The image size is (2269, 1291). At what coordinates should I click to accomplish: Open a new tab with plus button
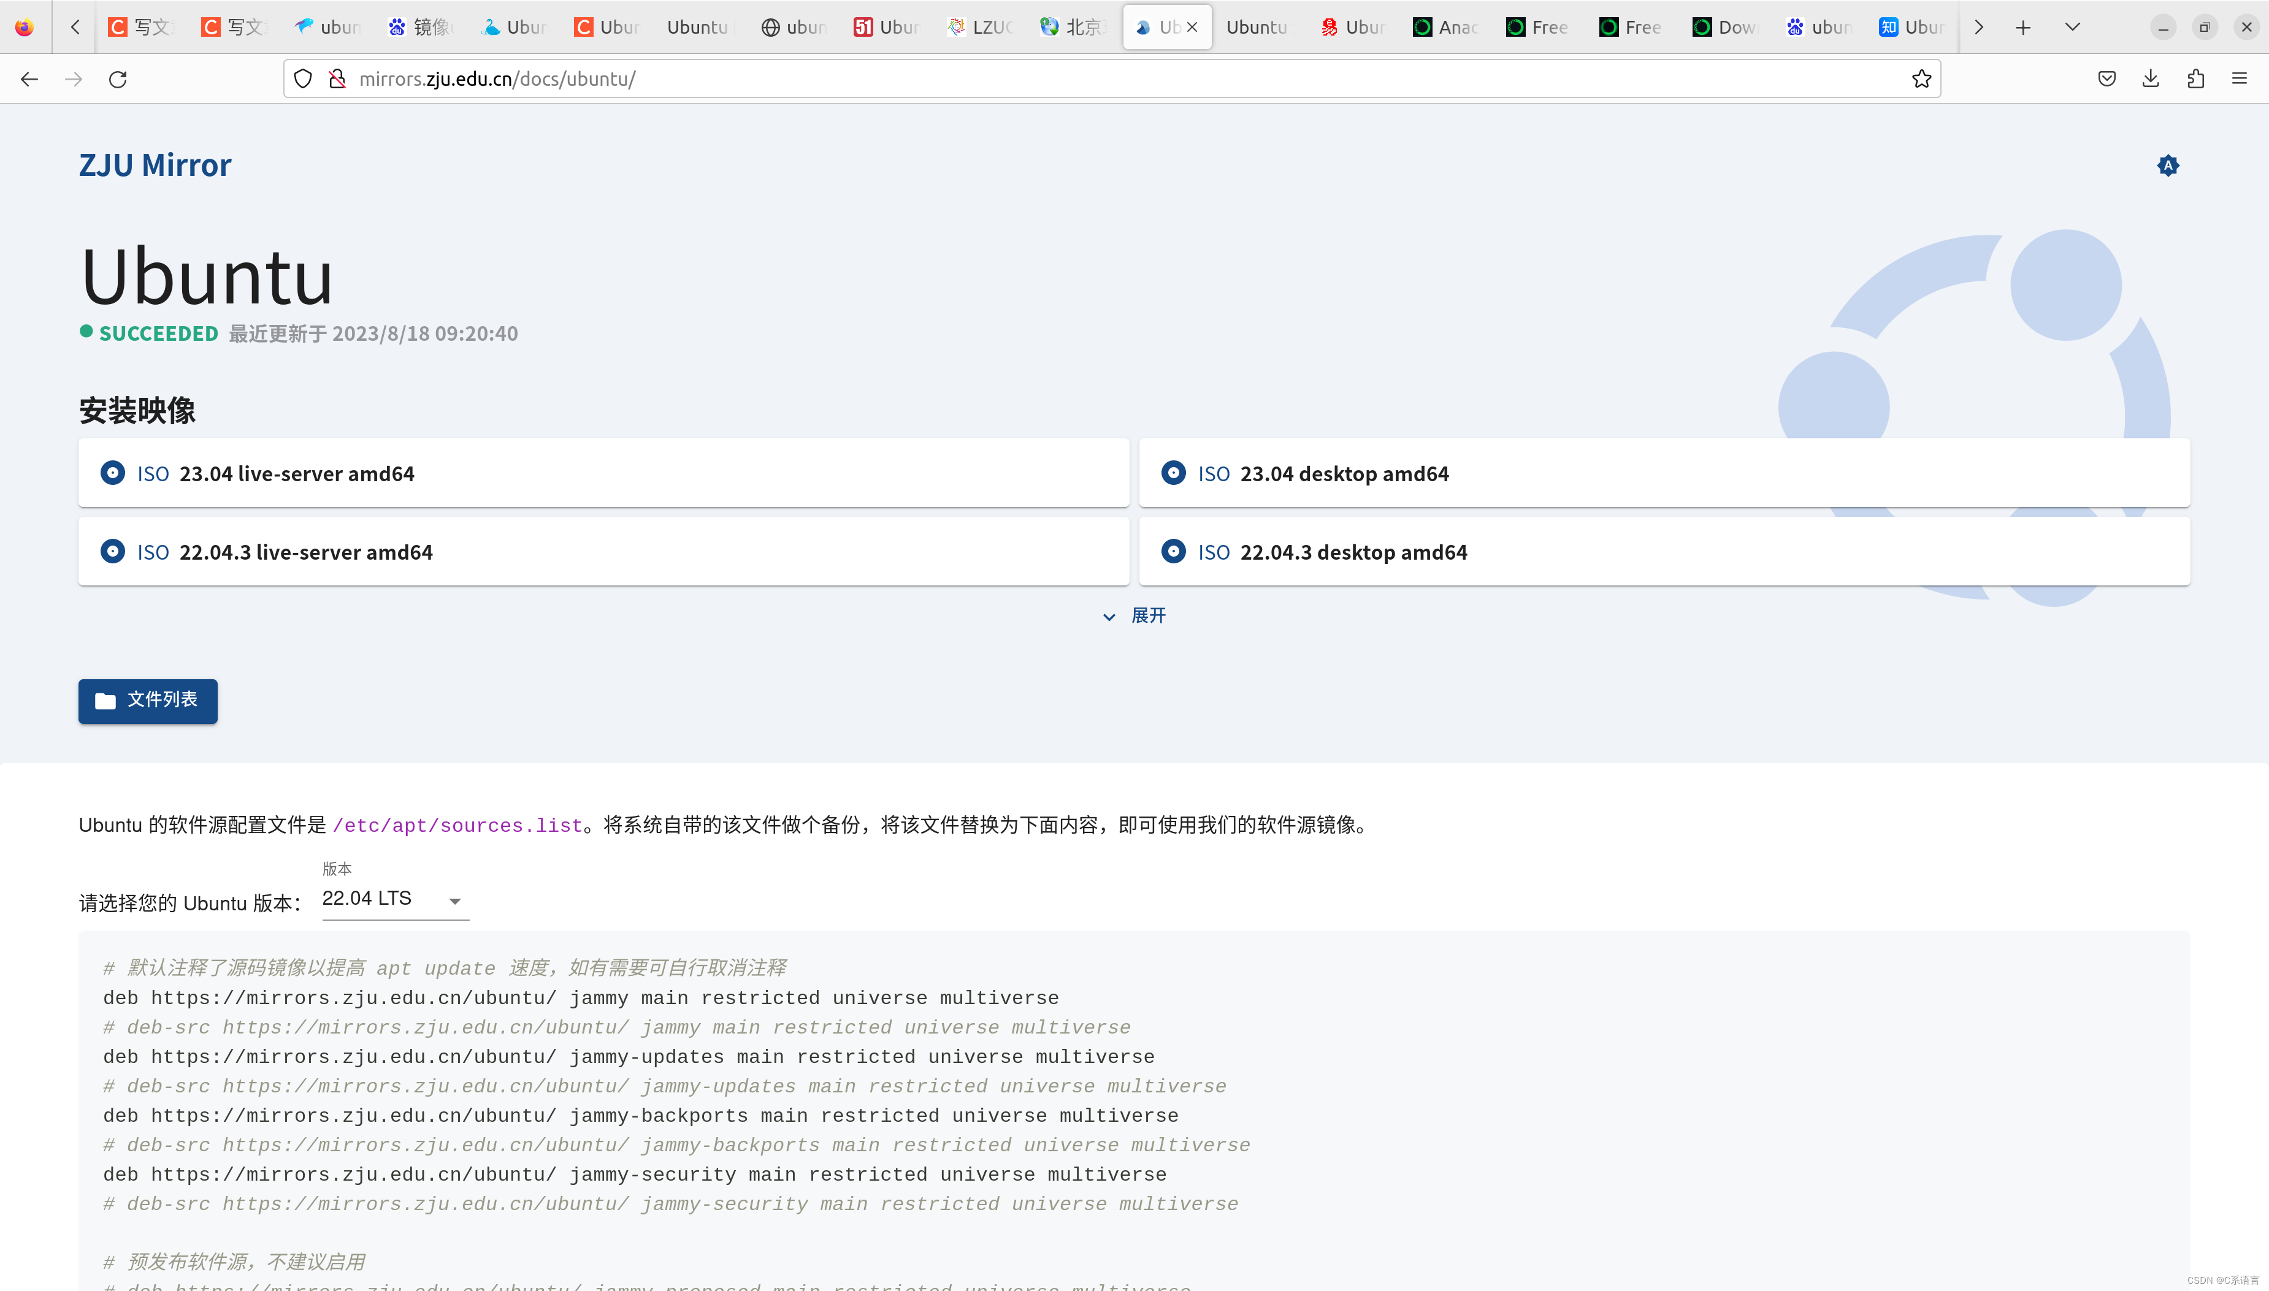click(2022, 28)
